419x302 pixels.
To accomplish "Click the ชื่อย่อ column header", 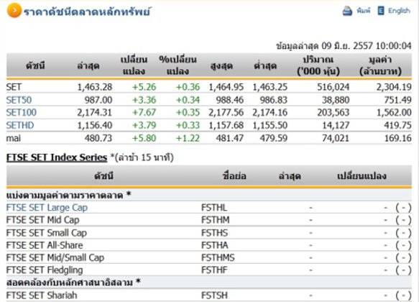I will coord(234,176).
